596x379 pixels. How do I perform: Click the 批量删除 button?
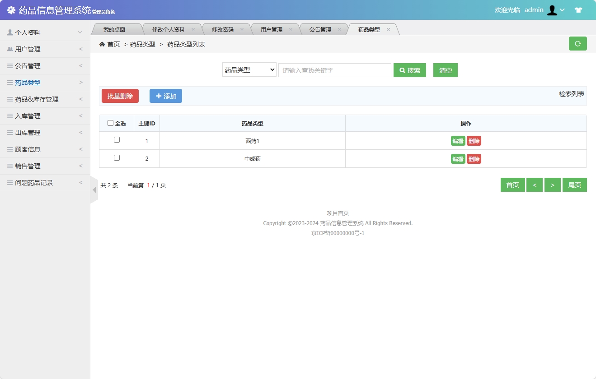[x=120, y=96]
